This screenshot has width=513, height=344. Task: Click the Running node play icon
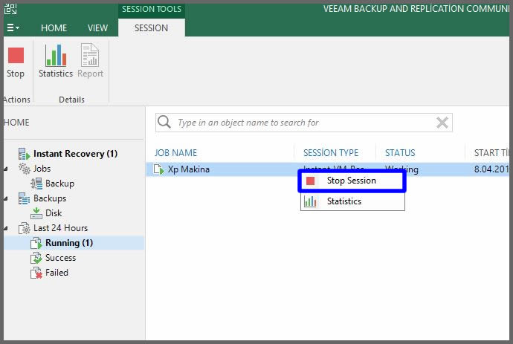36,243
